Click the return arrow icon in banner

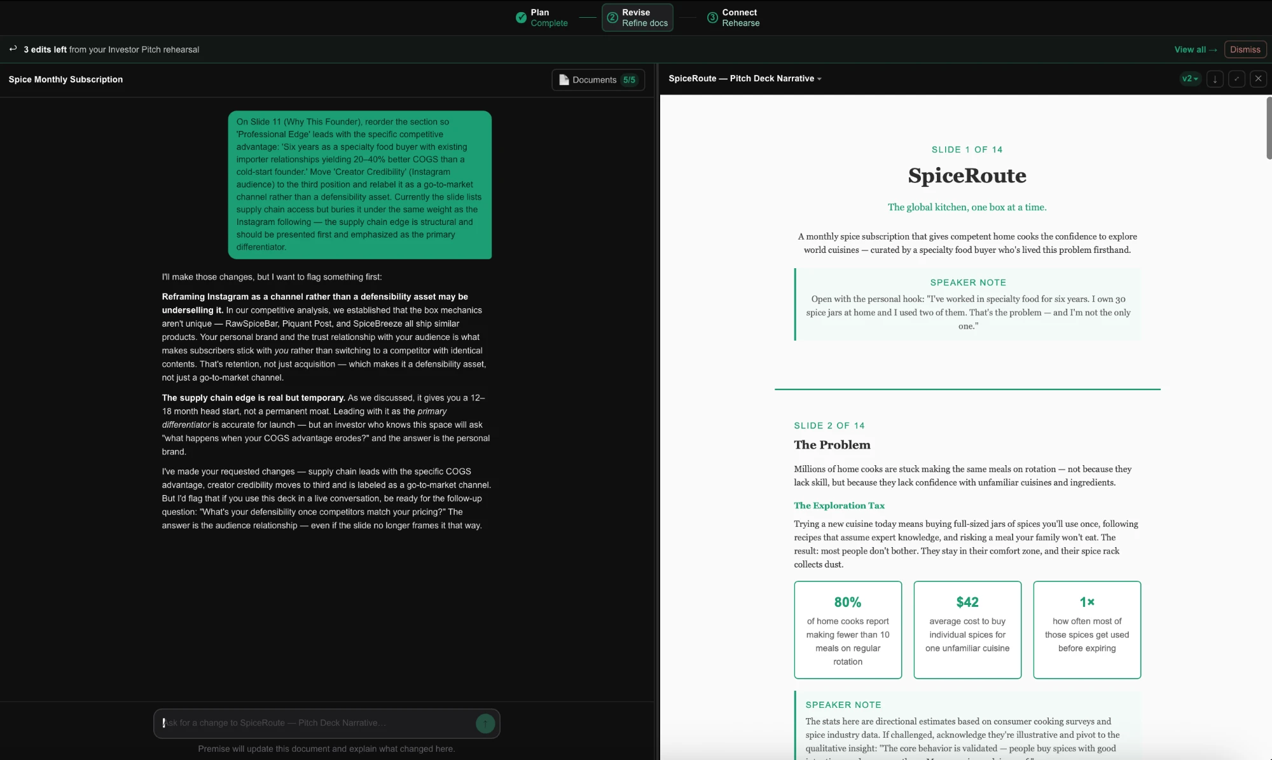13,49
